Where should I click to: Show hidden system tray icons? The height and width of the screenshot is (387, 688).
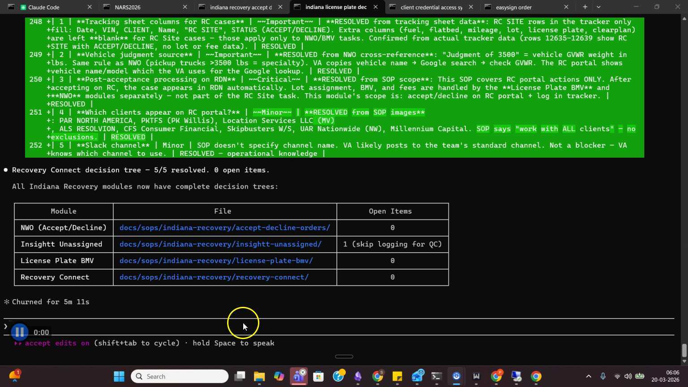point(589,377)
